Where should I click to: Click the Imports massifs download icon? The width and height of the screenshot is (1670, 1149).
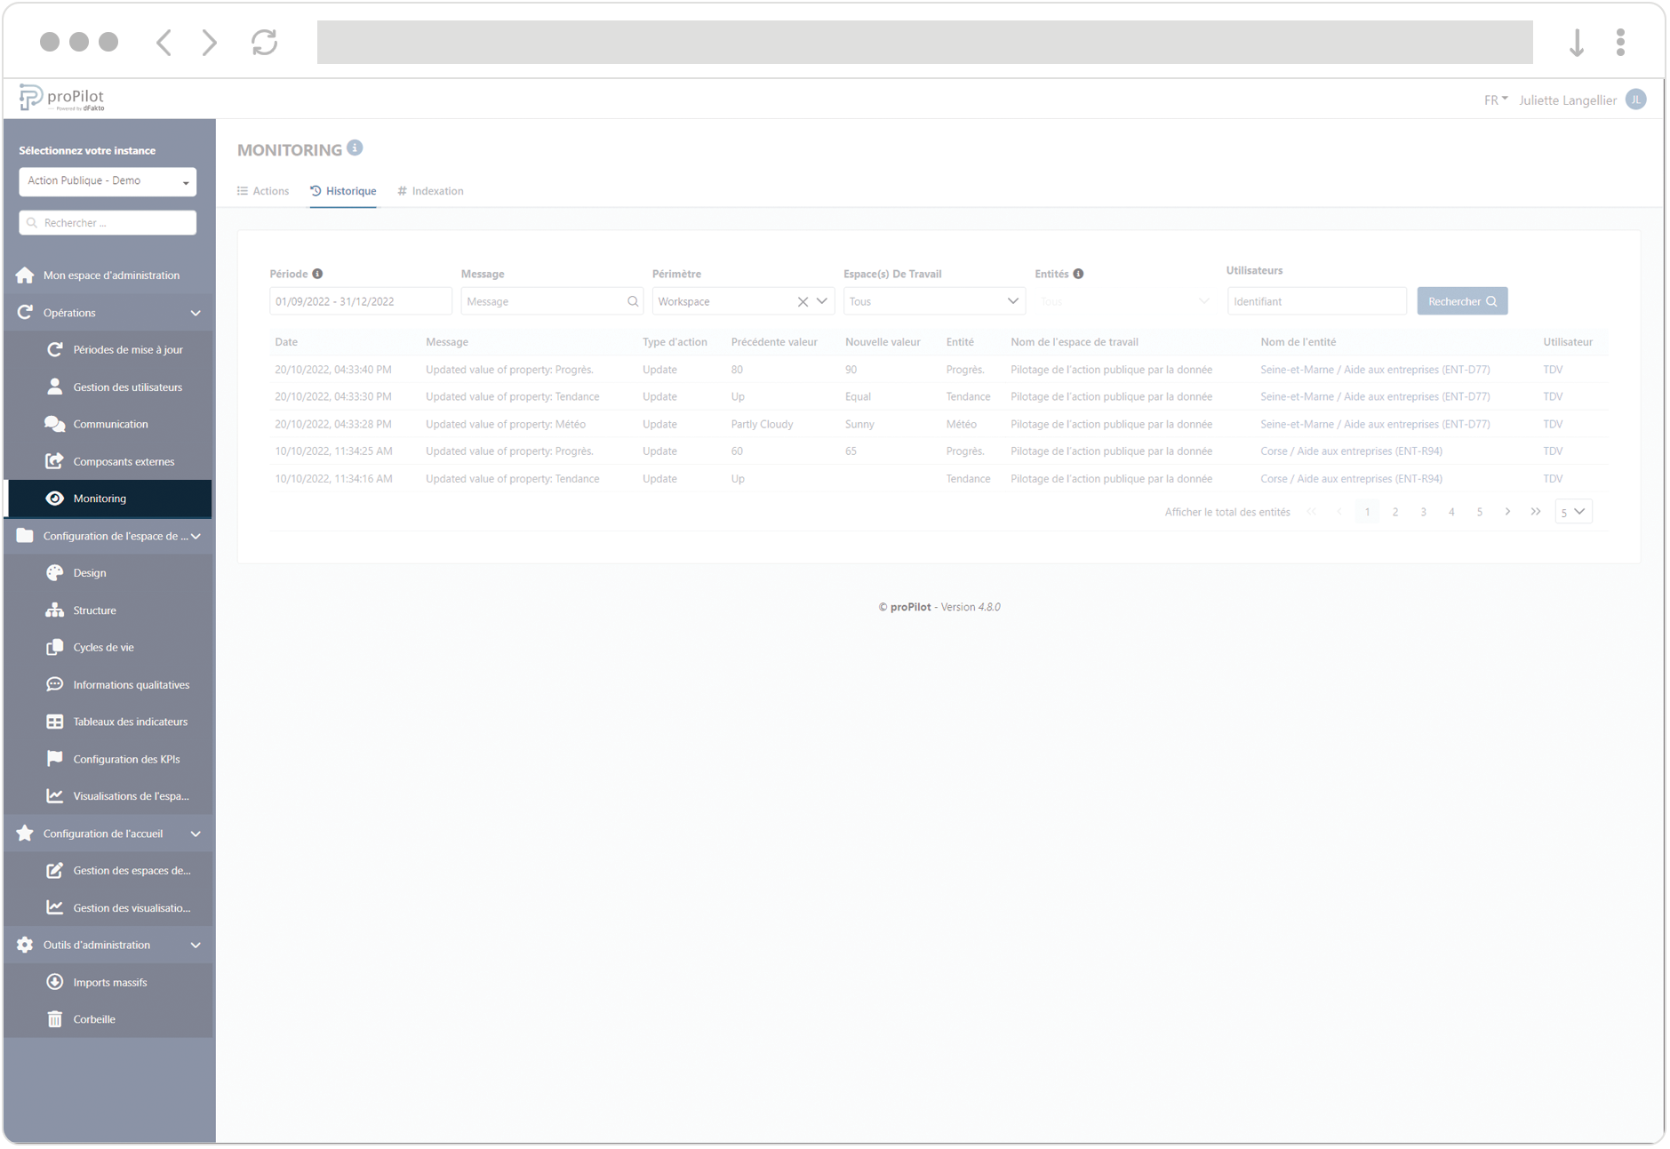pos(54,981)
